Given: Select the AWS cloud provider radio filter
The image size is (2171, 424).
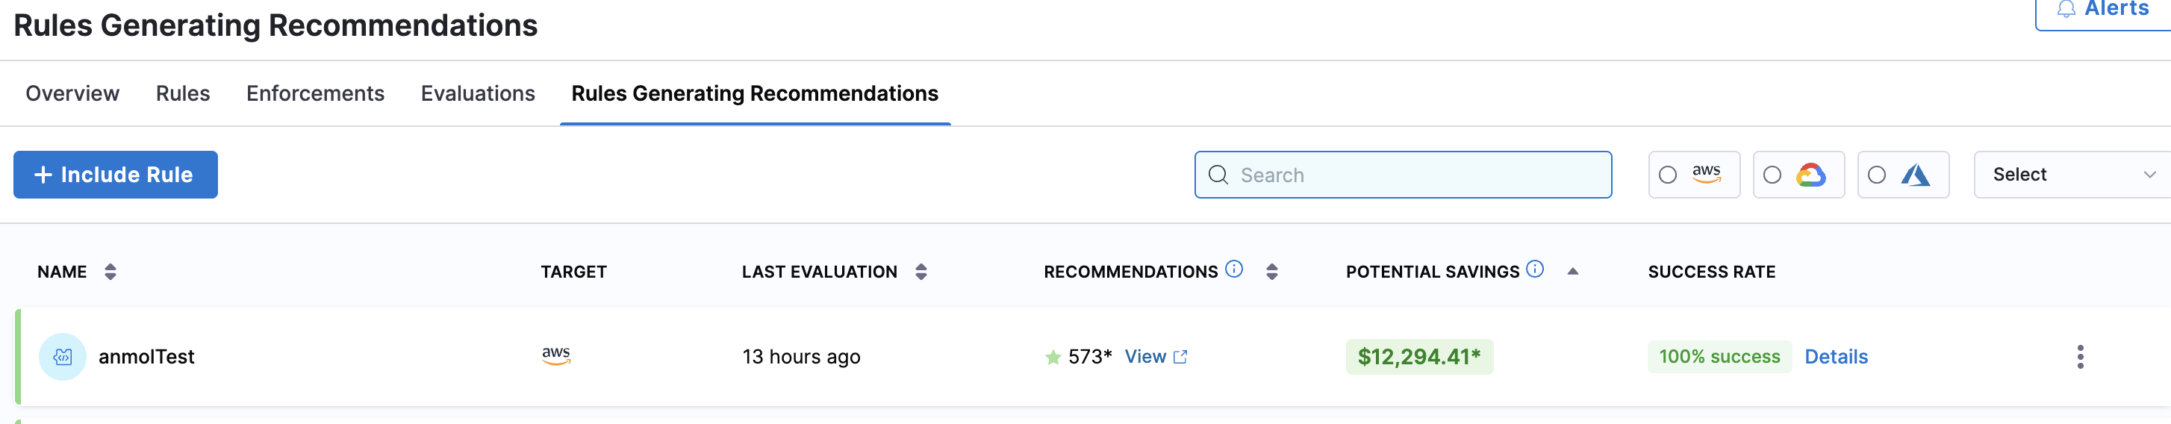Looking at the screenshot, I should click(1668, 175).
